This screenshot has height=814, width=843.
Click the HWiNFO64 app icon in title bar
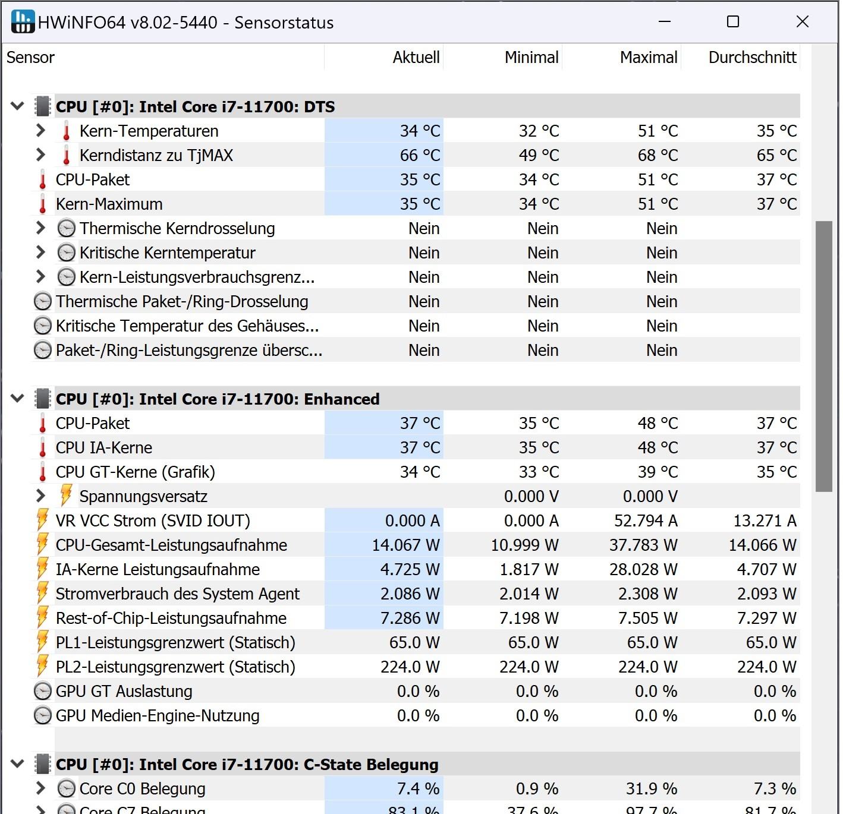tap(23, 21)
